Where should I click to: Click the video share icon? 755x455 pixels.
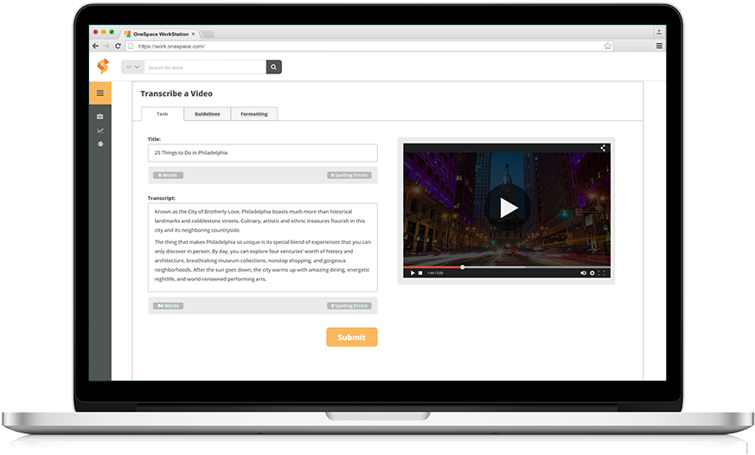point(603,148)
